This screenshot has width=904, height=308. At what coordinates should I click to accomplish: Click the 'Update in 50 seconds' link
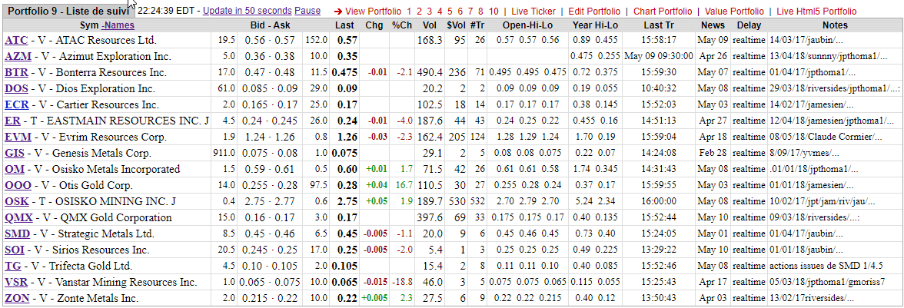[x=247, y=12]
